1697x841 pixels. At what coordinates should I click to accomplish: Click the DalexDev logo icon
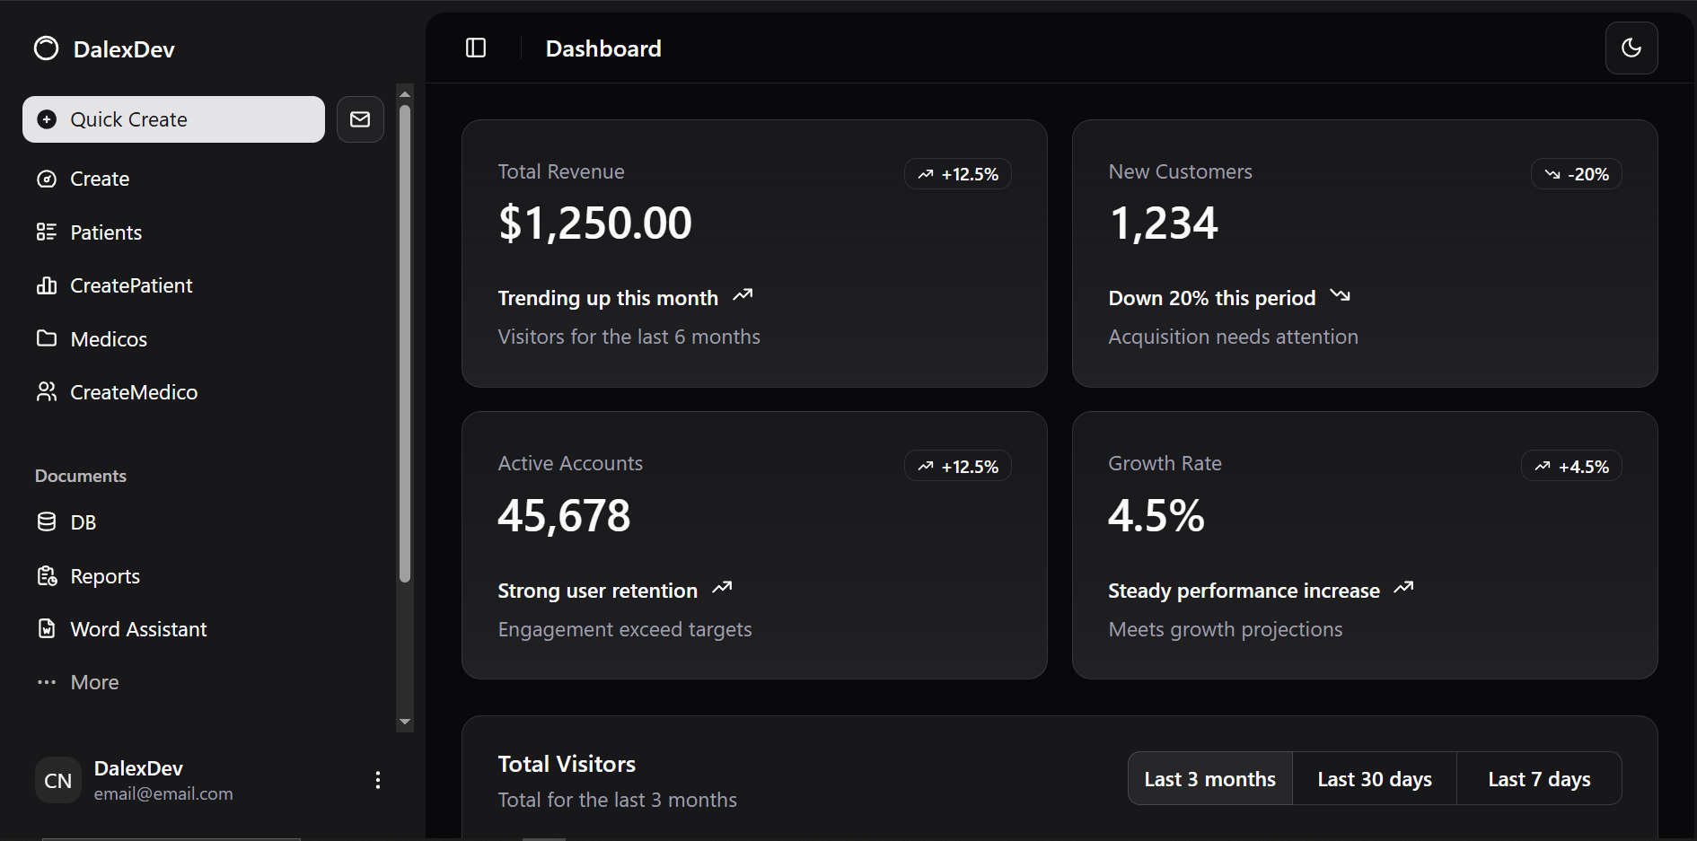point(47,48)
